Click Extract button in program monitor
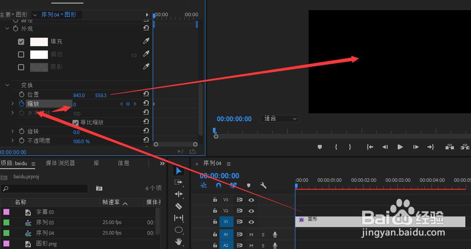 coord(465,147)
